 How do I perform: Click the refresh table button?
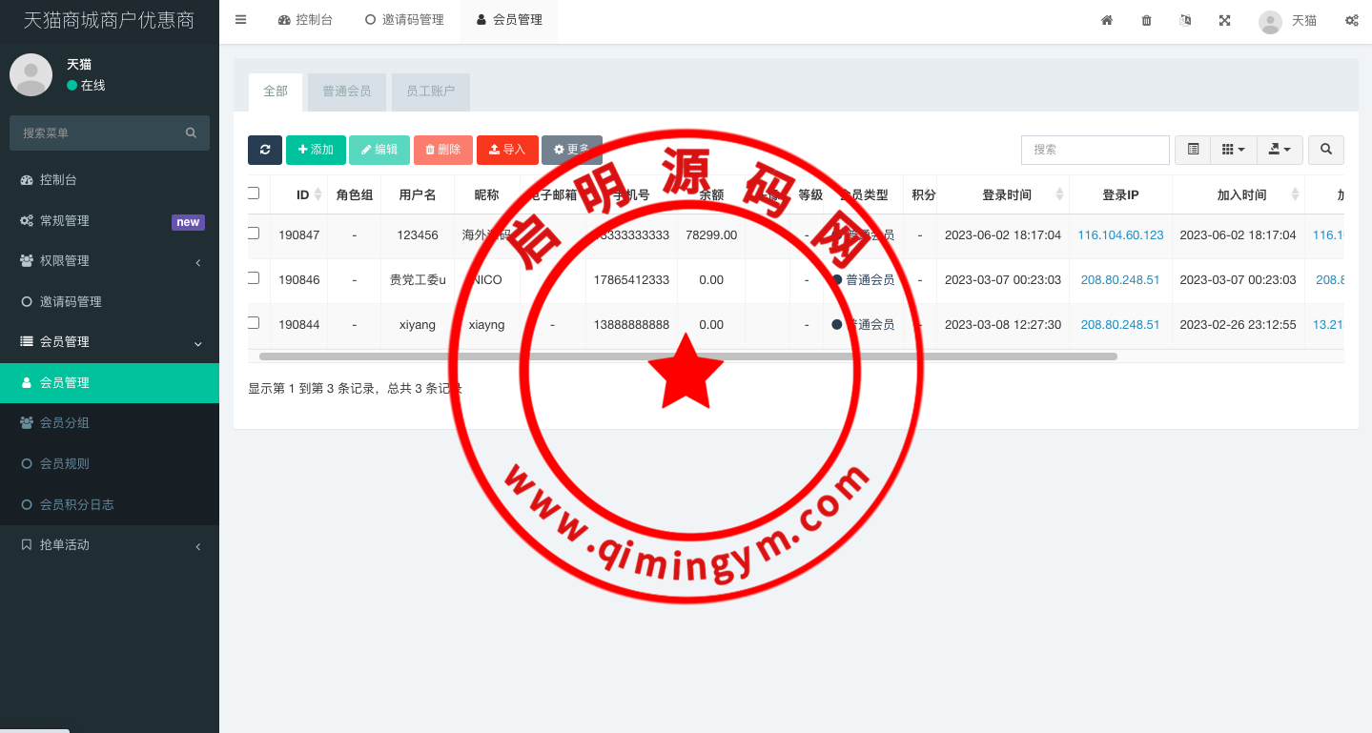(x=264, y=150)
